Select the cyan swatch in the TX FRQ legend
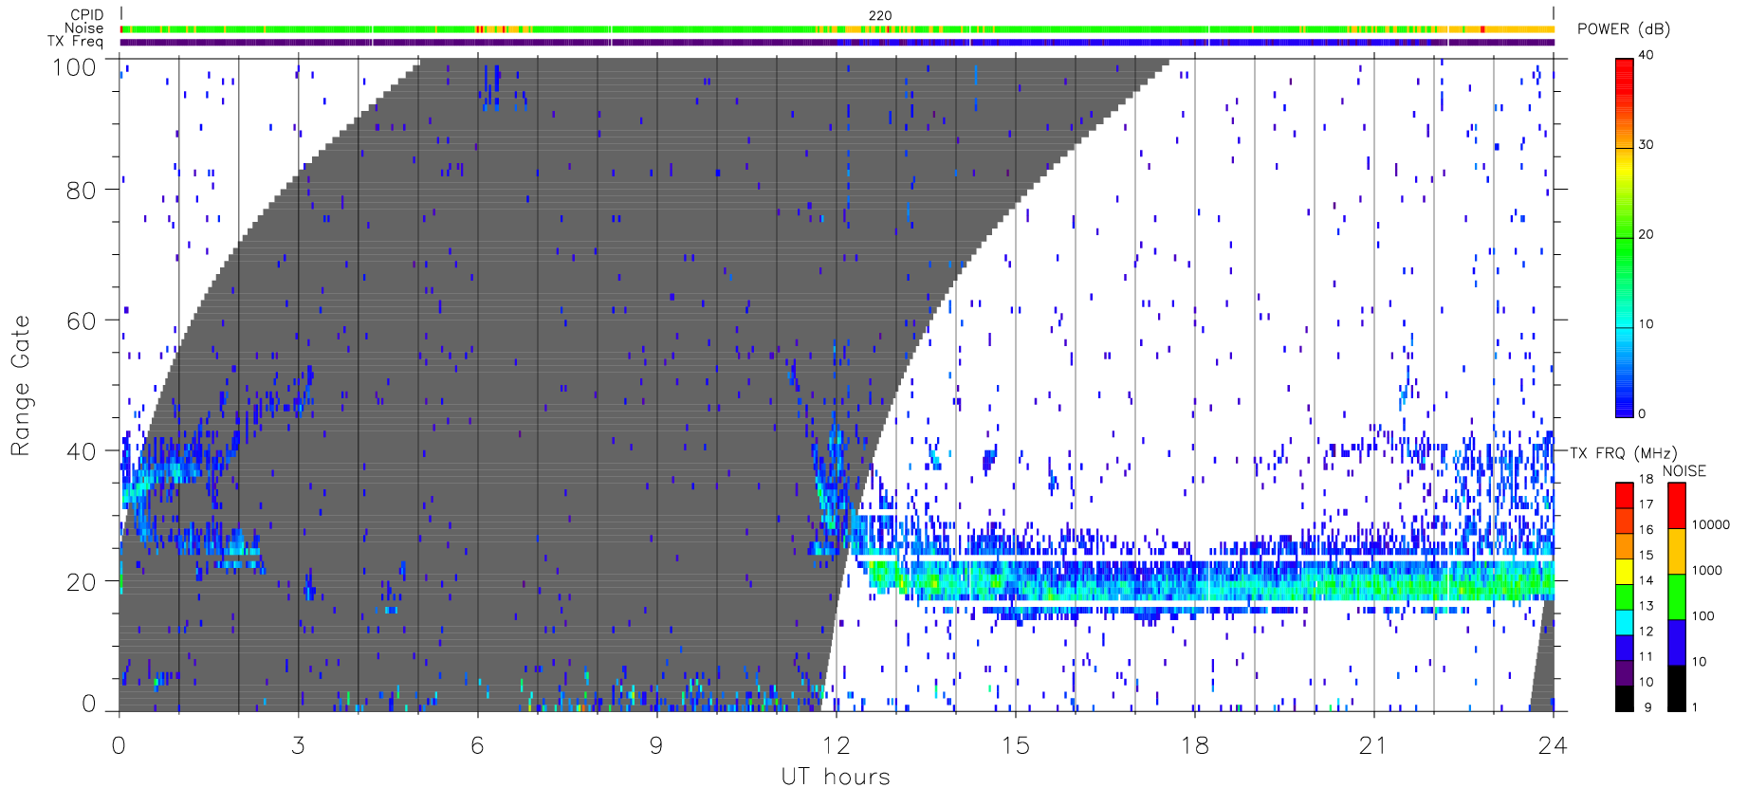This screenshot has height=806, width=1748. pos(1625,622)
